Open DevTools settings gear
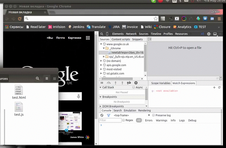The width and height of the screenshot is (226, 148). click(209, 34)
